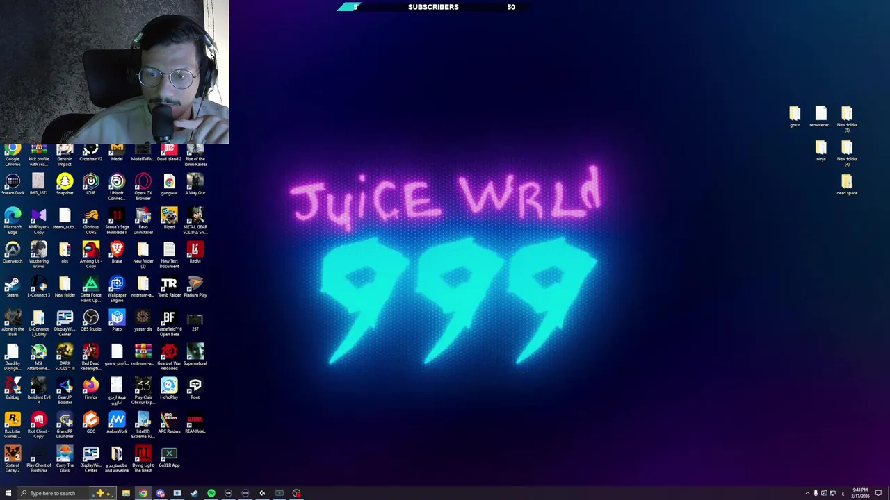This screenshot has width=890, height=500.
Task: Select the AnkerWork shortcut
Action: (x=117, y=423)
